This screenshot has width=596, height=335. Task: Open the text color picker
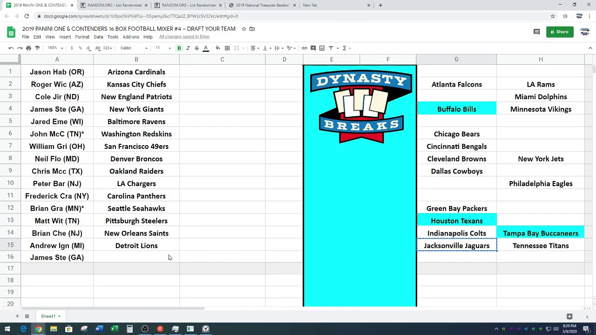(205, 48)
